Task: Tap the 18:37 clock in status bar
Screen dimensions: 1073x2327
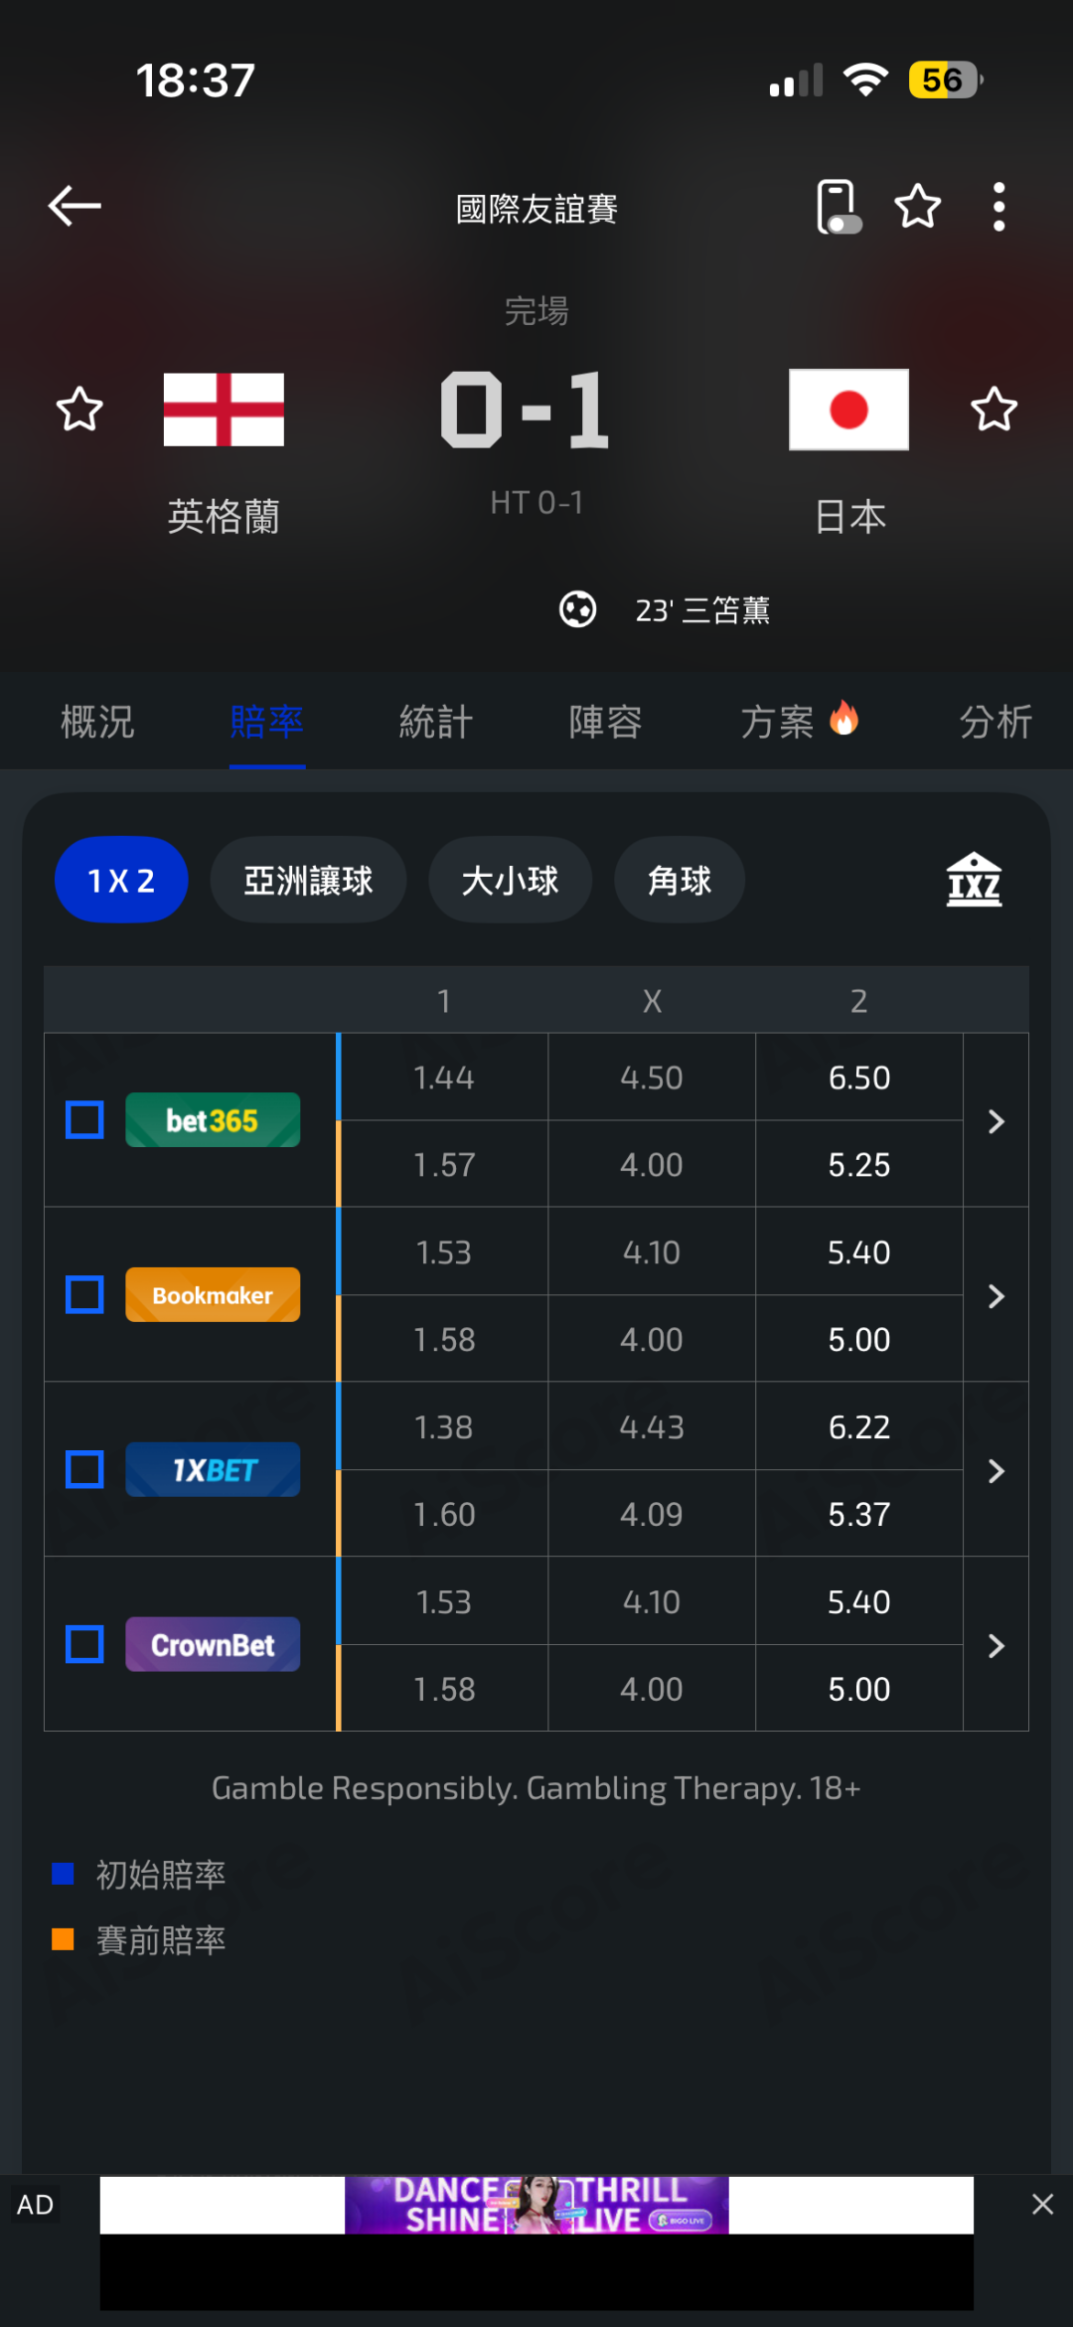Action: point(196,80)
